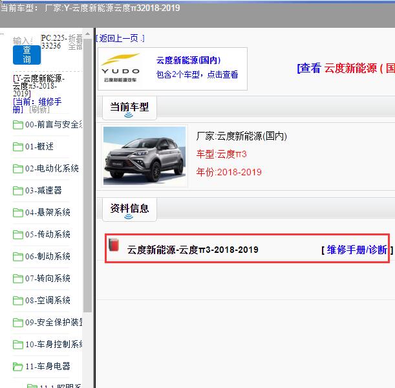395x388 pixels.
Task: Select the 09-安全保护装置 tree item
Action: [x=54, y=322]
